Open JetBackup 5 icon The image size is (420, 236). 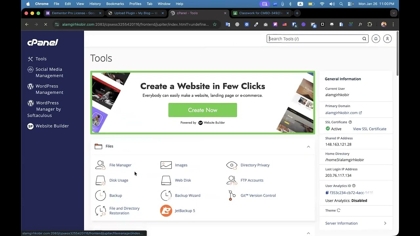click(x=166, y=210)
